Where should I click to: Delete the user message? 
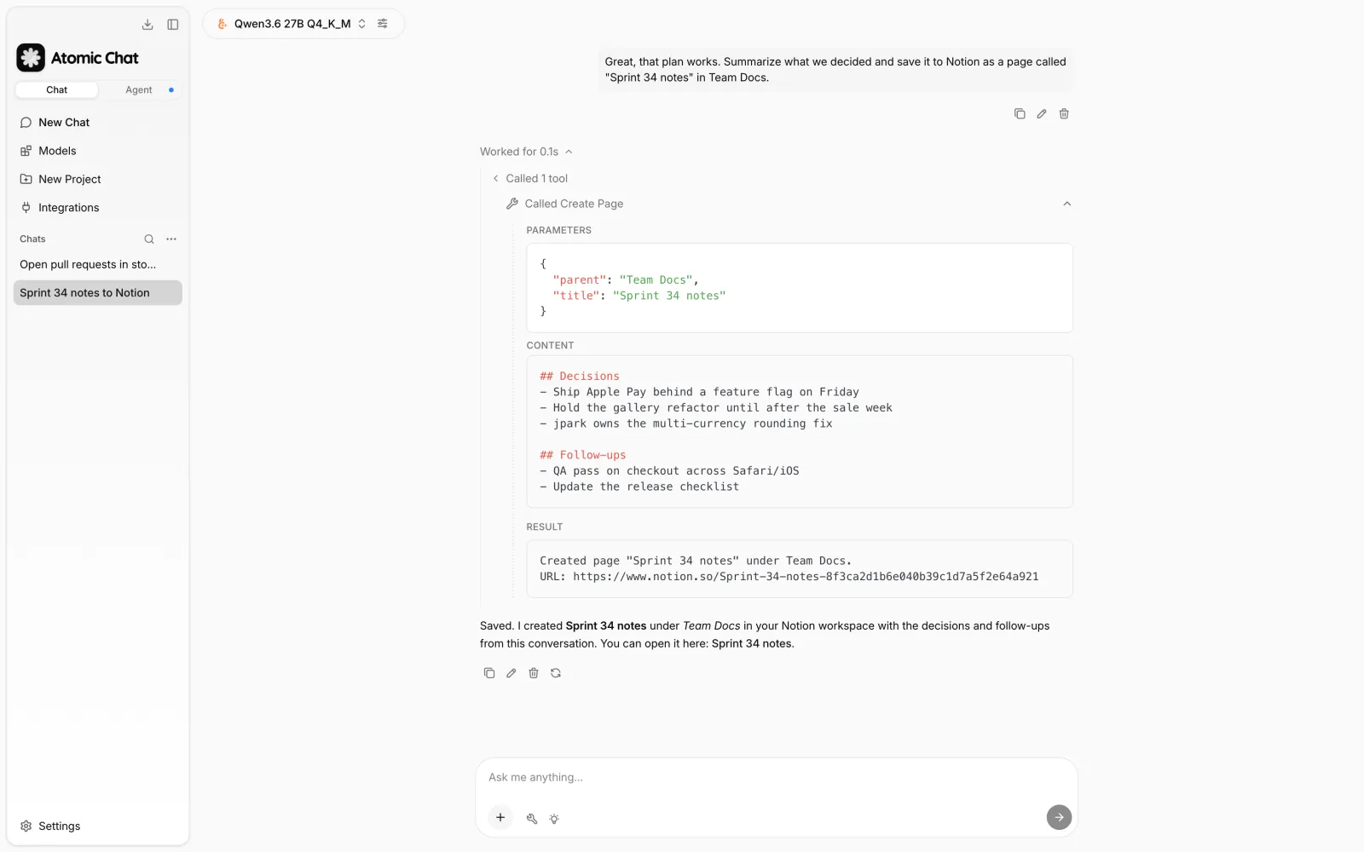(x=1064, y=114)
